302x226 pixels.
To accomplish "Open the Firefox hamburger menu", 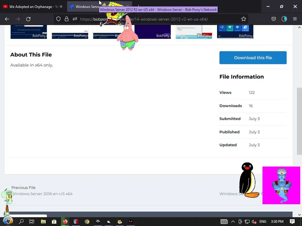I will [x=295, y=19].
